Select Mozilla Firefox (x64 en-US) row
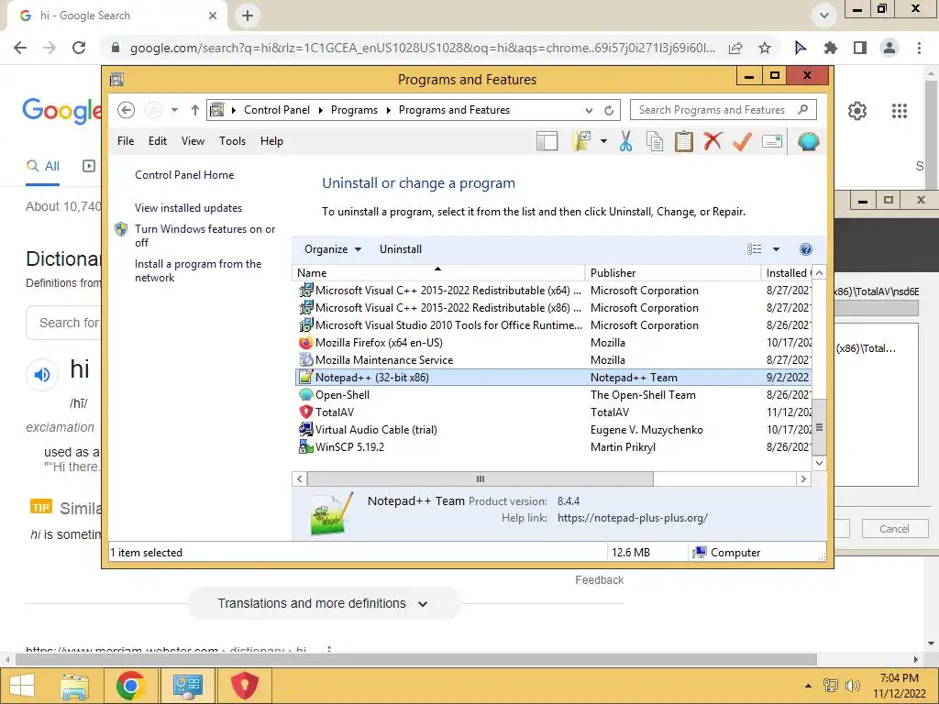This screenshot has height=704, width=939. click(x=553, y=343)
